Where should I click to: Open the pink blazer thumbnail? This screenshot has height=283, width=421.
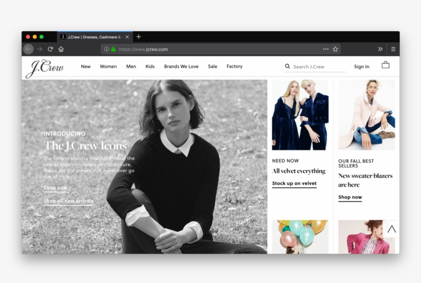(x=367, y=237)
